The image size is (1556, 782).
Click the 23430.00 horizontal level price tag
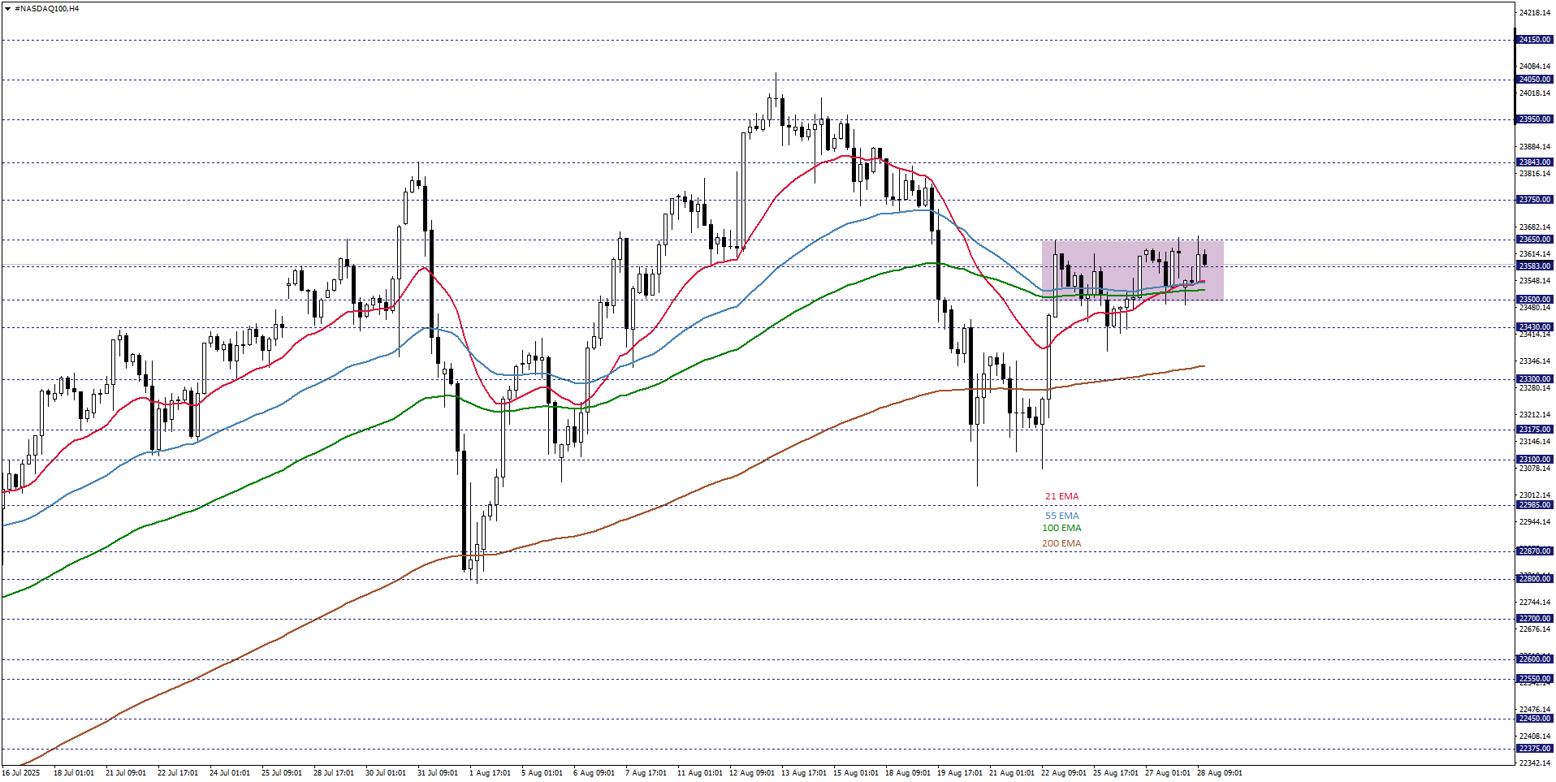[1534, 327]
